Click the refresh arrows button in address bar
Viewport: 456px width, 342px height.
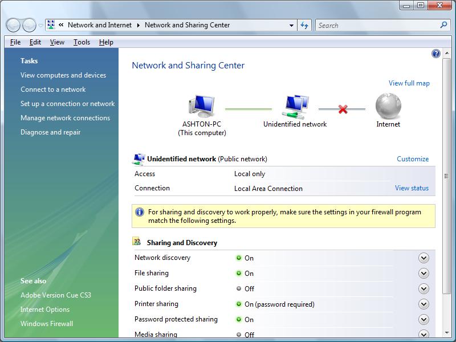pos(304,25)
